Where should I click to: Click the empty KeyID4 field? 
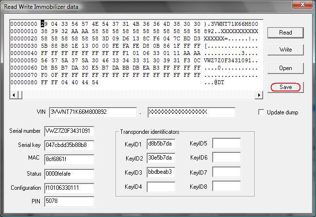pos(161,187)
